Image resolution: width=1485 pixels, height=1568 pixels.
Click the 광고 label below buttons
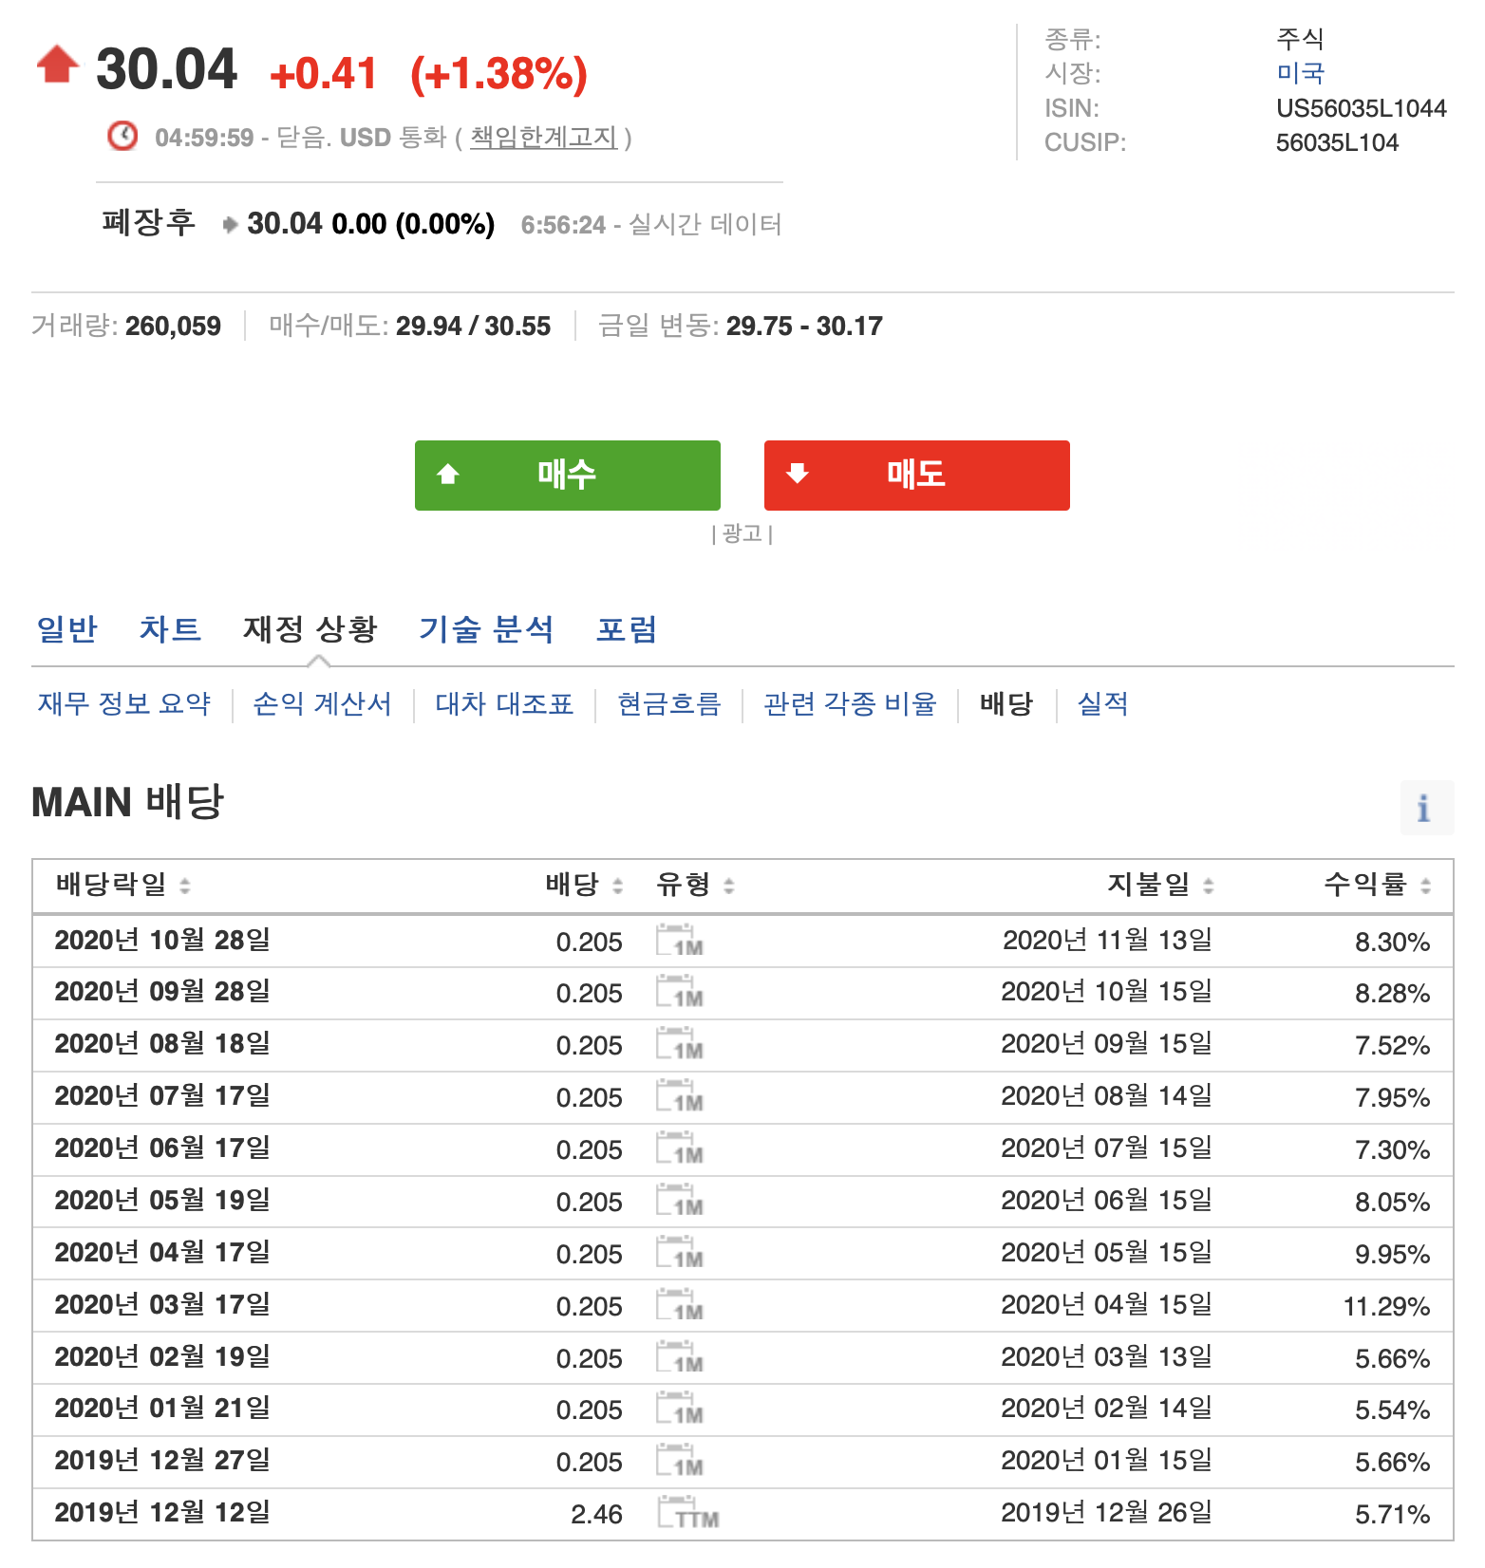[742, 533]
